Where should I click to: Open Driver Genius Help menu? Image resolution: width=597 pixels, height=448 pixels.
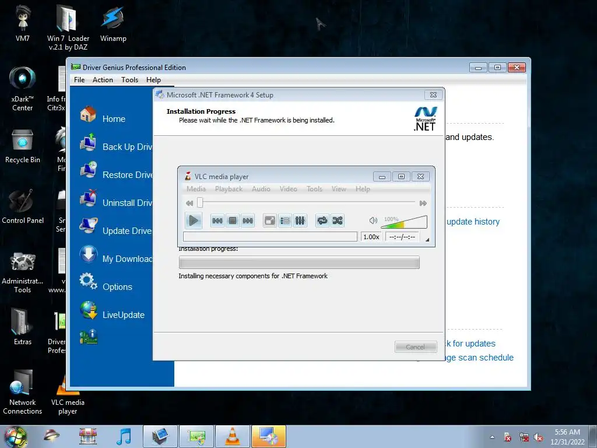pyautogui.click(x=153, y=80)
